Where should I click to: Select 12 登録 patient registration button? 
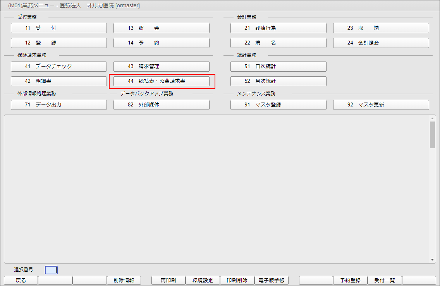(x=58, y=43)
